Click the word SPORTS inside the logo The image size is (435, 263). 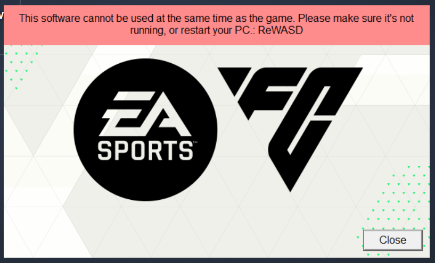pyautogui.click(x=145, y=150)
